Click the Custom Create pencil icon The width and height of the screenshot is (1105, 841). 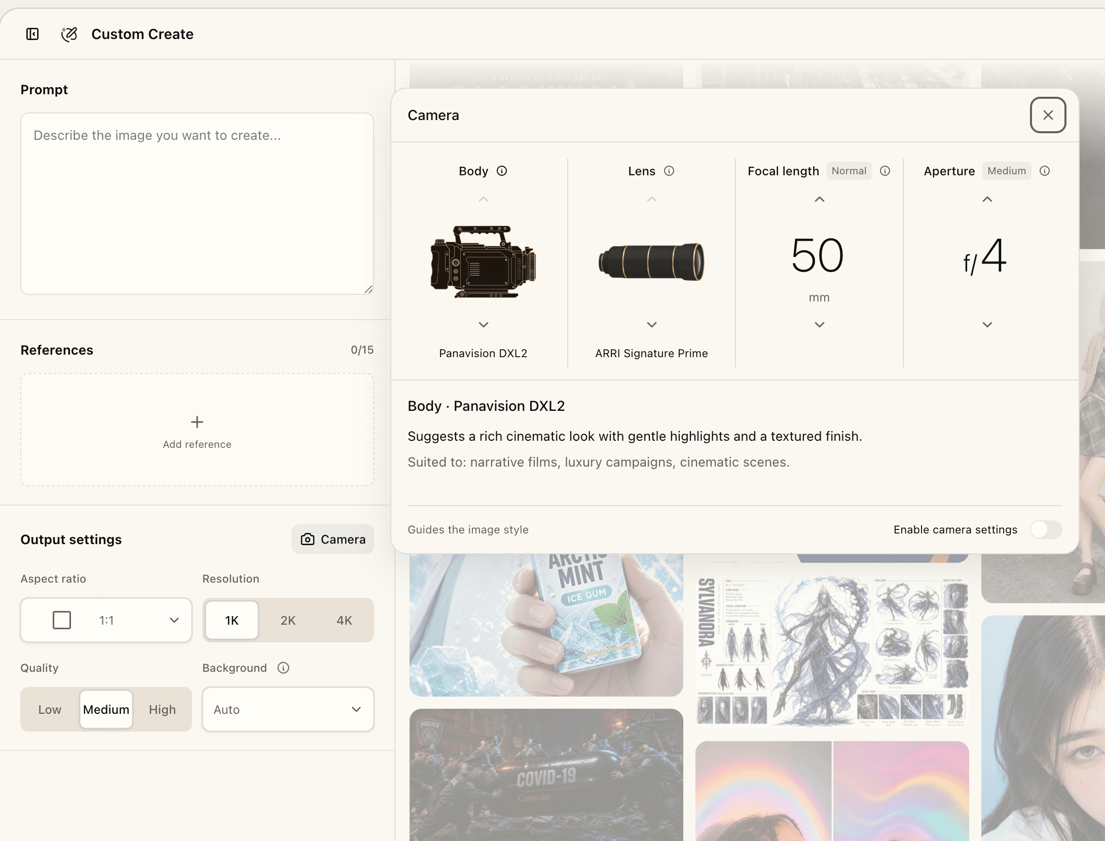coord(69,34)
